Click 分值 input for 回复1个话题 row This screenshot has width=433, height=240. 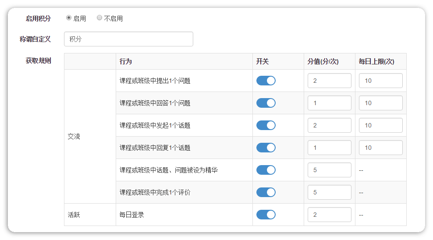[329, 148]
